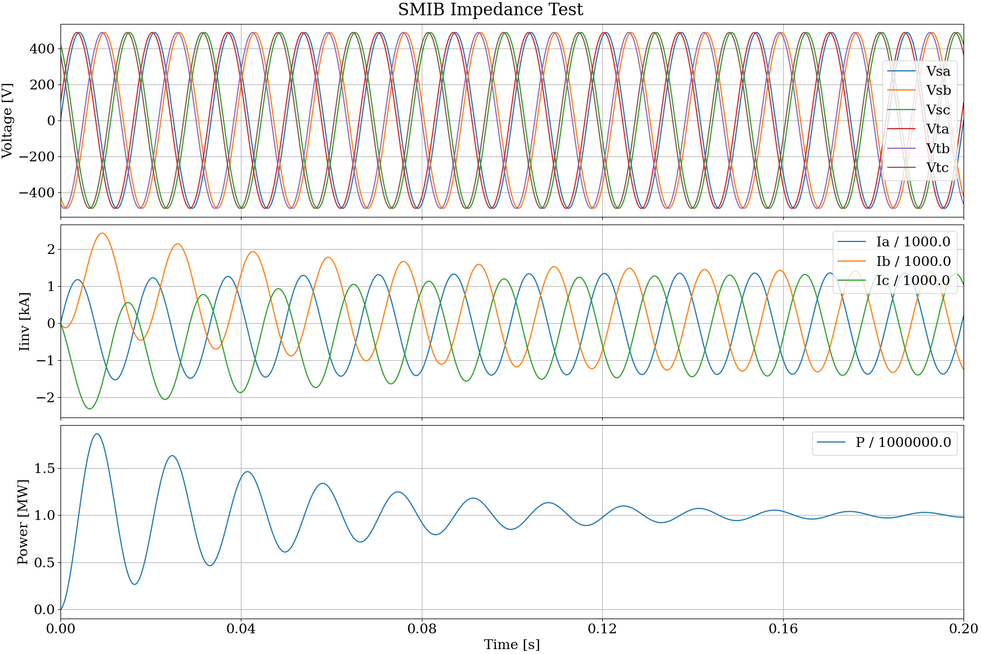
Task: Click the 0.20 time axis tick label
Action: [963, 629]
